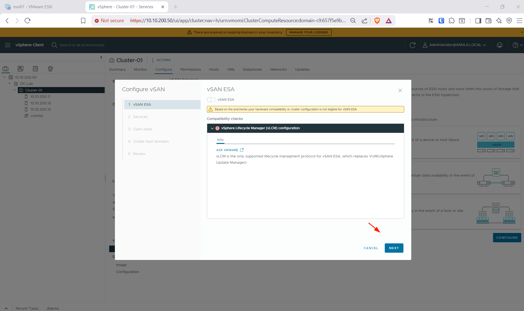
Task: Open the vSphere Client hamburger menu
Action: [x=8, y=45]
